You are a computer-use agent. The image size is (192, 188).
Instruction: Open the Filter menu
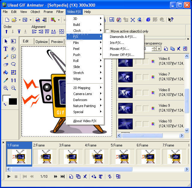pos(60,12)
